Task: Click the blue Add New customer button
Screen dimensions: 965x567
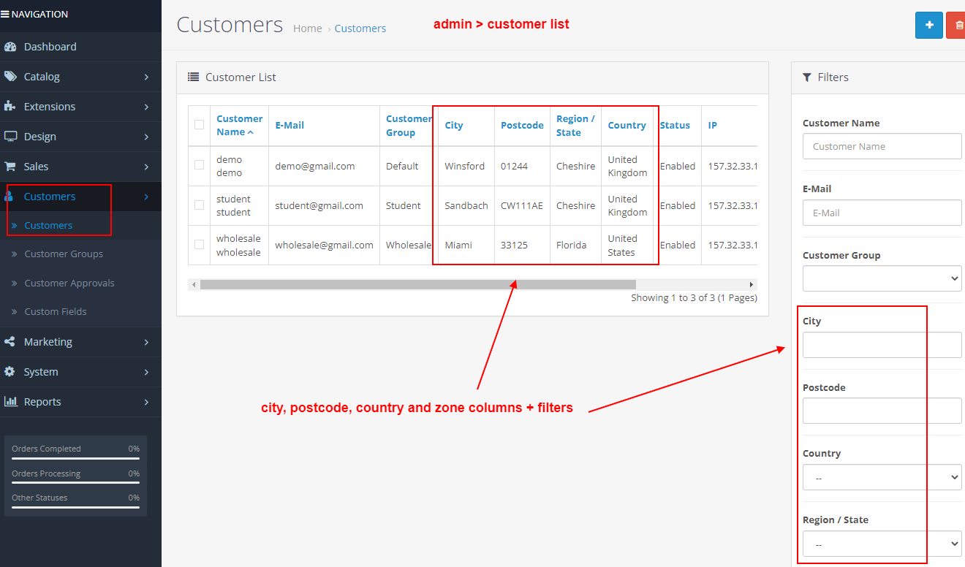Action: pos(928,25)
